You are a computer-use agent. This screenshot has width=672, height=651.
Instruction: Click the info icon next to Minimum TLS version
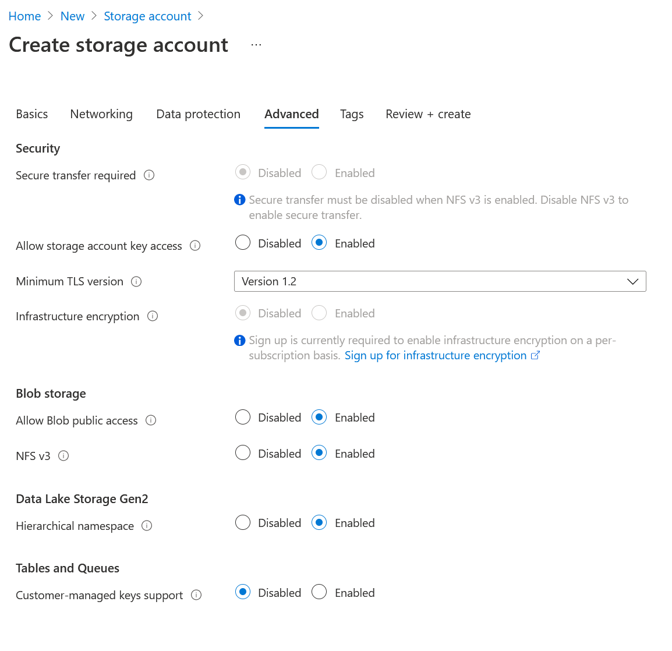click(x=136, y=281)
